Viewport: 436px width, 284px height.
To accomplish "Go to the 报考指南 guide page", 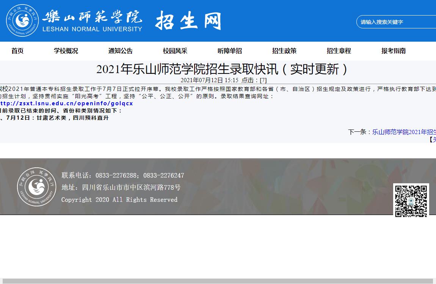I will pyautogui.click(x=394, y=51).
